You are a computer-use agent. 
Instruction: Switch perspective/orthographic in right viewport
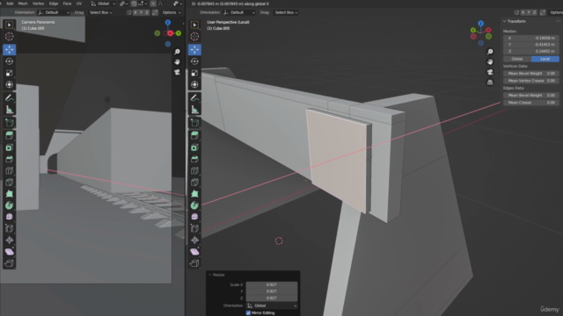(x=490, y=83)
